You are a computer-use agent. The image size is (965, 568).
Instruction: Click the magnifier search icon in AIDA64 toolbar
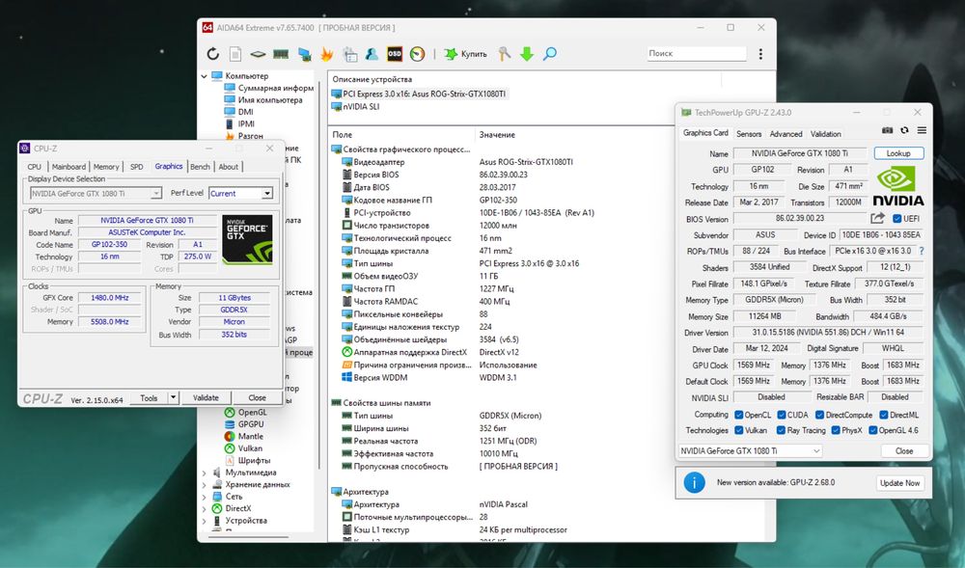(549, 54)
